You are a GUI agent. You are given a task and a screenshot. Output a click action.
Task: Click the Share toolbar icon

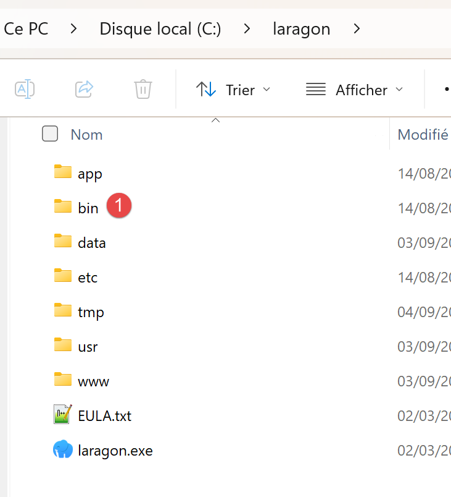84,89
